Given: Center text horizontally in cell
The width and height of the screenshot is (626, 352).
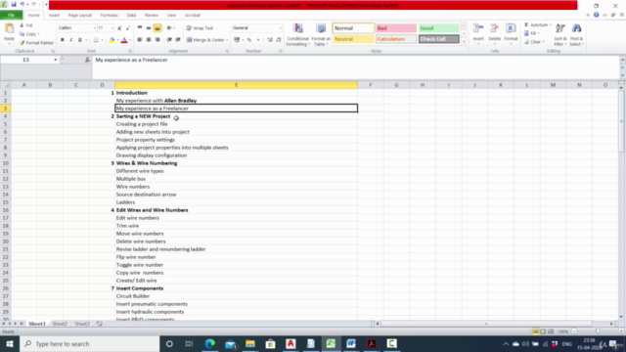Looking at the screenshot, I should pos(149,40).
